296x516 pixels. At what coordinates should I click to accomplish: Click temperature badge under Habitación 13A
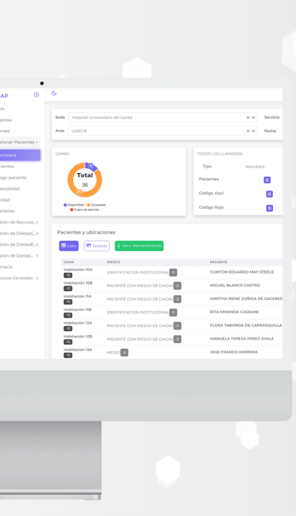[68, 356]
